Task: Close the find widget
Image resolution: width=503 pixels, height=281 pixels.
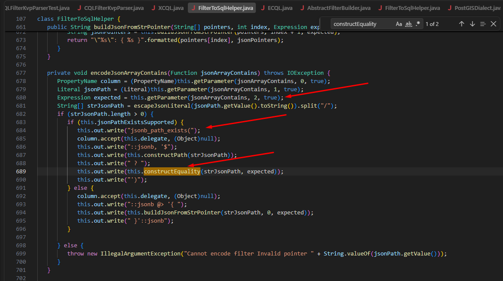Action: click(494, 24)
